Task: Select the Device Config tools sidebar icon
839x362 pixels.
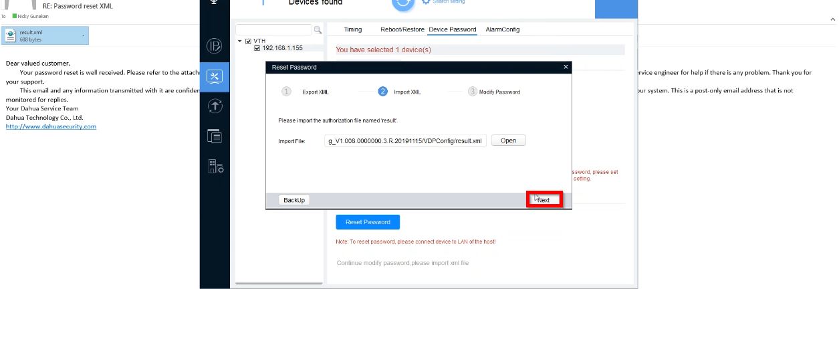Action: [215, 76]
